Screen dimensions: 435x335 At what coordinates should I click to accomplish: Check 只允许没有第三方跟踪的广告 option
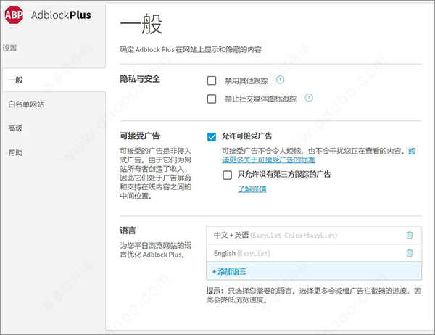228,175
